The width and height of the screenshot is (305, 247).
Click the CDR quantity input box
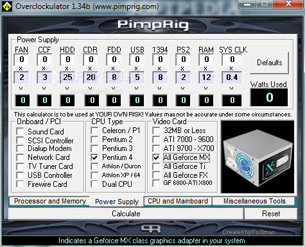point(91,60)
